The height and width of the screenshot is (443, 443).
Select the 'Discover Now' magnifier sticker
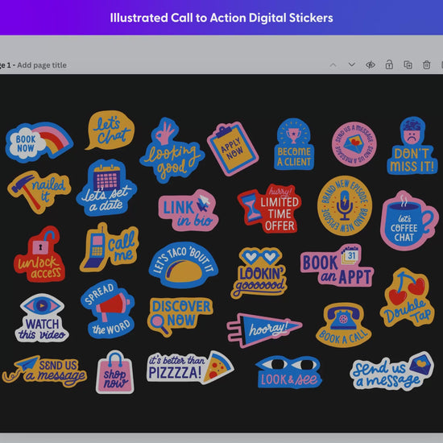click(x=180, y=317)
